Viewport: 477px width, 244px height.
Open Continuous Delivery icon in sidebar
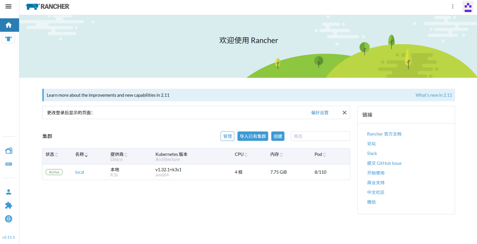point(8,164)
